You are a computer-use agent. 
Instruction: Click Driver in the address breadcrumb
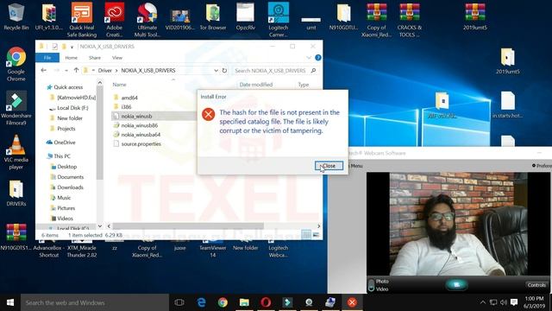[x=105, y=71]
